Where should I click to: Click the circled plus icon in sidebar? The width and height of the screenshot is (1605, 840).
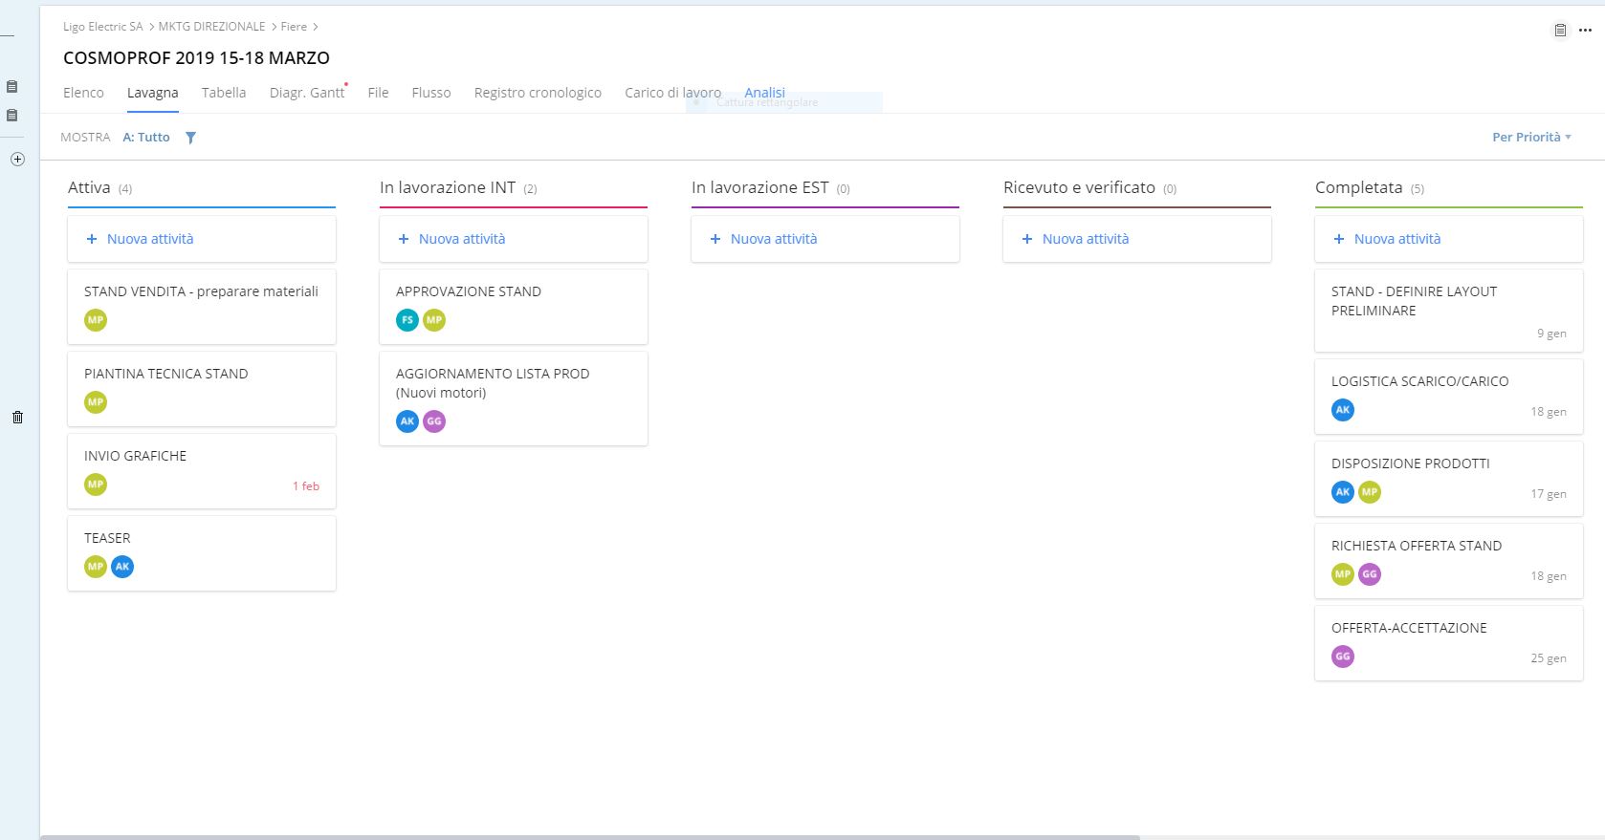click(x=17, y=160)
